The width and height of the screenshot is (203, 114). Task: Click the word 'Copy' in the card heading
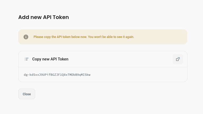(37, 59)
